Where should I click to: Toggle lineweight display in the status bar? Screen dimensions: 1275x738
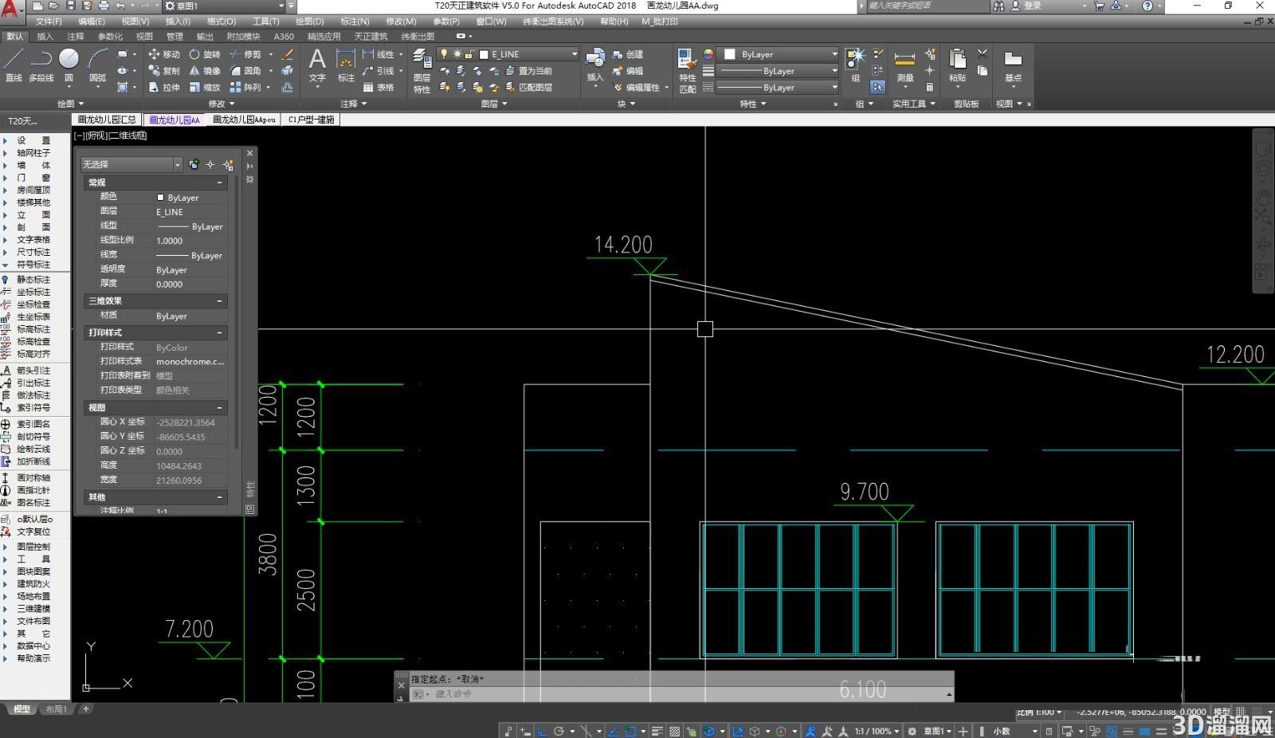(657, 731)
